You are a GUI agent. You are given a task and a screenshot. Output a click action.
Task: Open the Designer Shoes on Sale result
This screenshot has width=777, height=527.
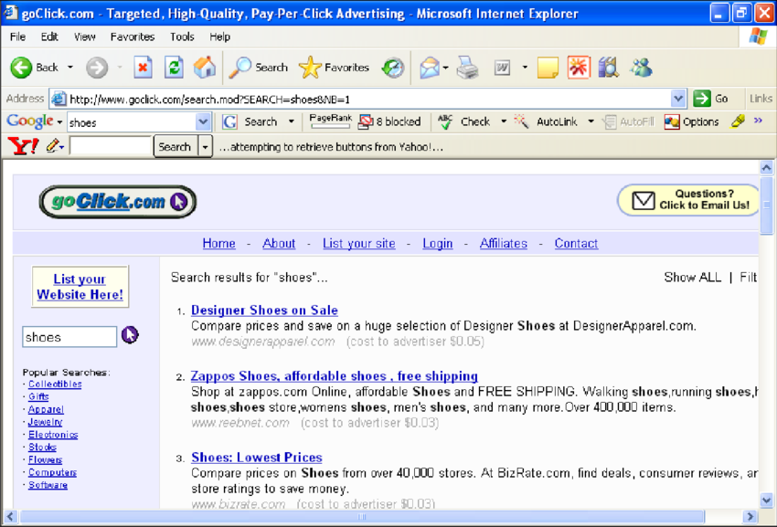(264, 311)
